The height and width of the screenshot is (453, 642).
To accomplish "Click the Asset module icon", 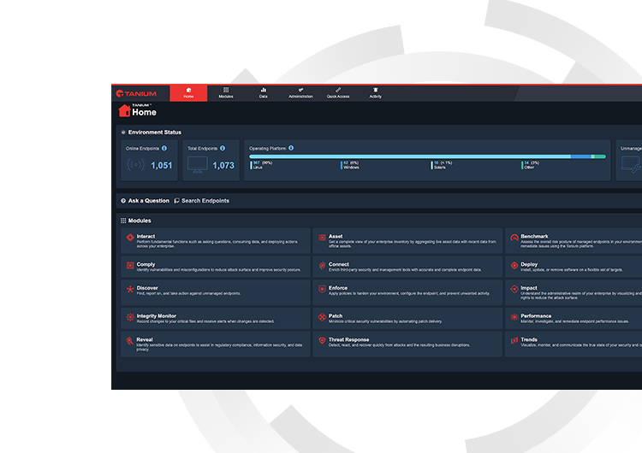I will pyautogui.click(x=322, y=238).
